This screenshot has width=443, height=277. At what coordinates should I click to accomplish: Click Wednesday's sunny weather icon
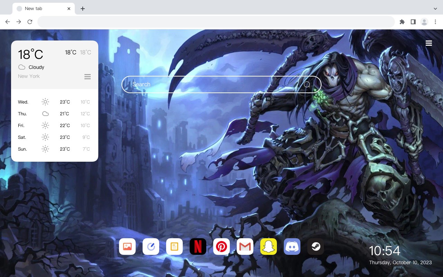click(45, 102)
